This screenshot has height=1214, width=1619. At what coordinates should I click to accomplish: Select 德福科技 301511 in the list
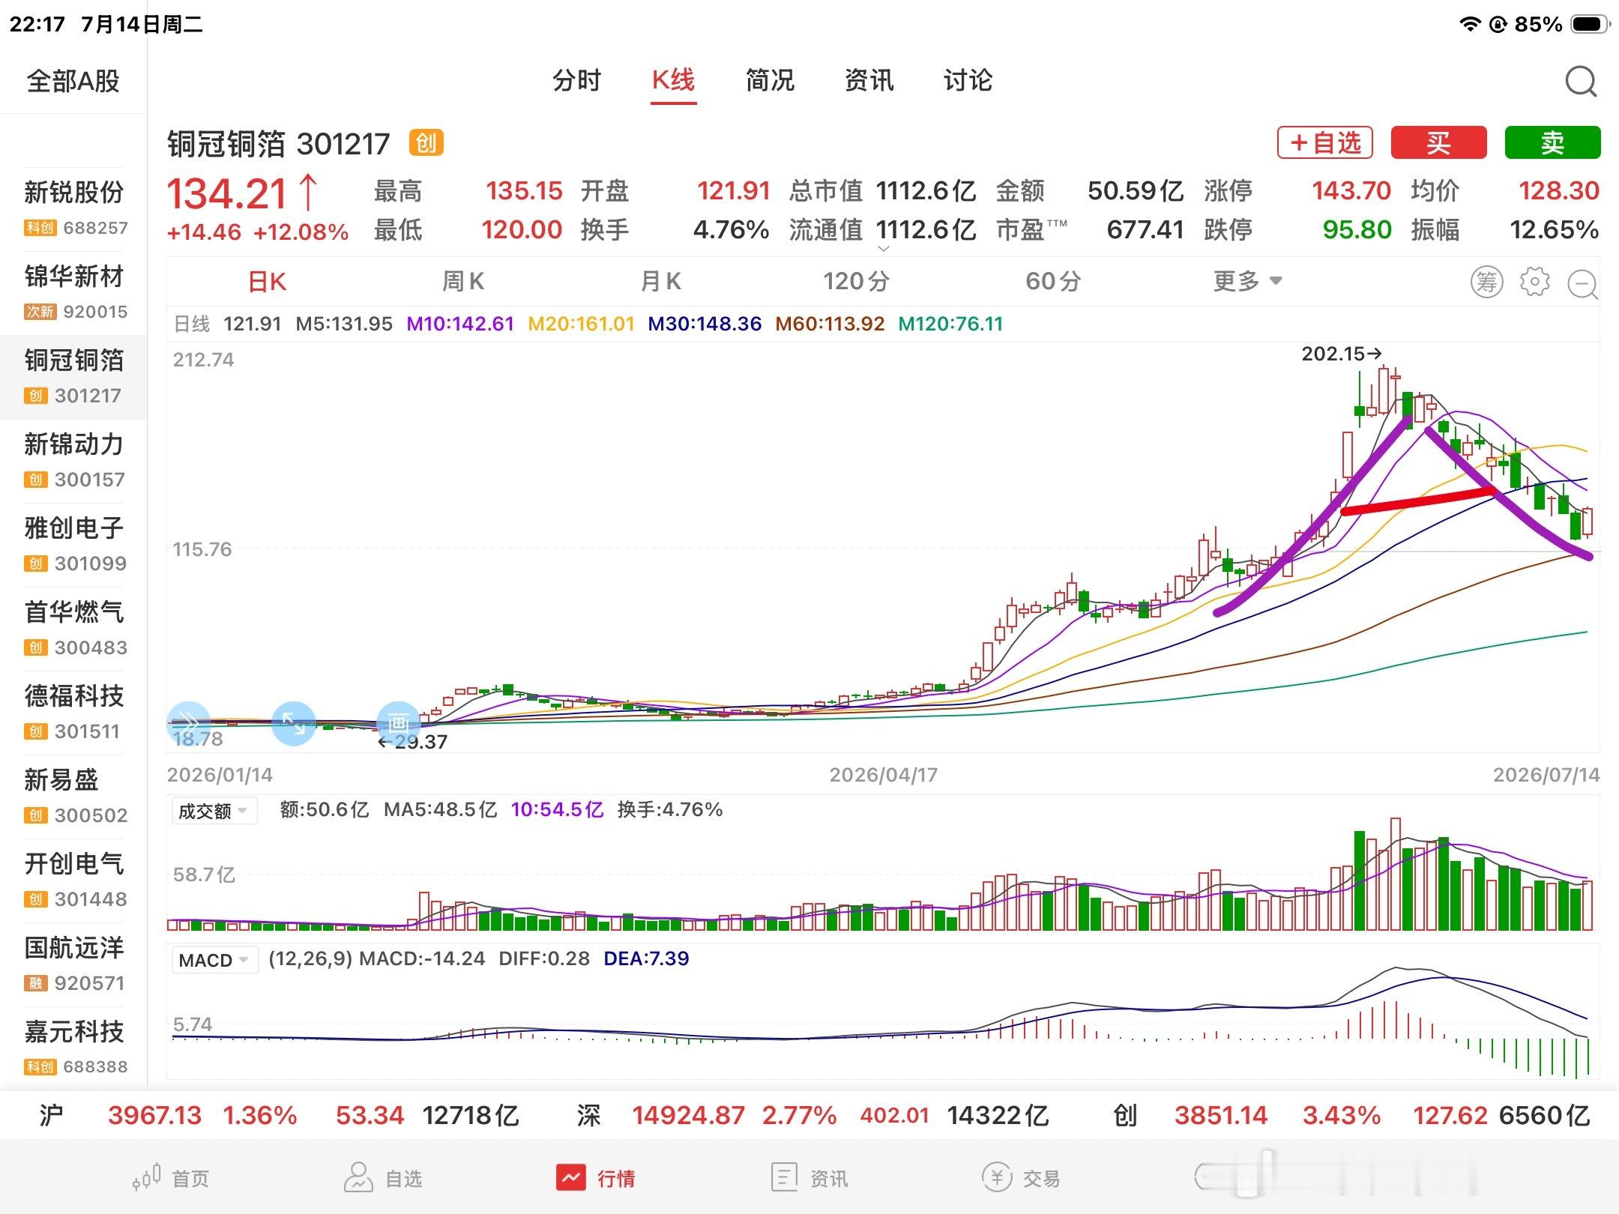[73, 712]
